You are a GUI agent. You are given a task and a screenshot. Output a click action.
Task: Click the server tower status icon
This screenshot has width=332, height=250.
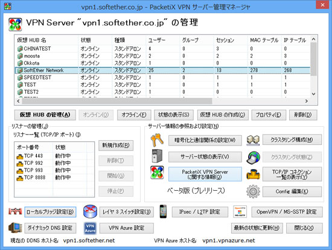click(x=157, y=156)
